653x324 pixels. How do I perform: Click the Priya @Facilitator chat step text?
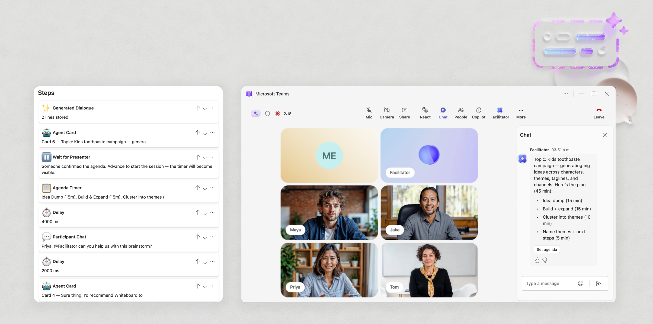97,246
